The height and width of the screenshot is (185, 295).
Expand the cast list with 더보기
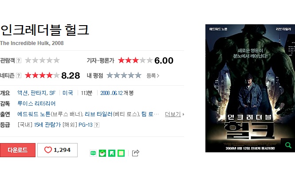[174, 114]
